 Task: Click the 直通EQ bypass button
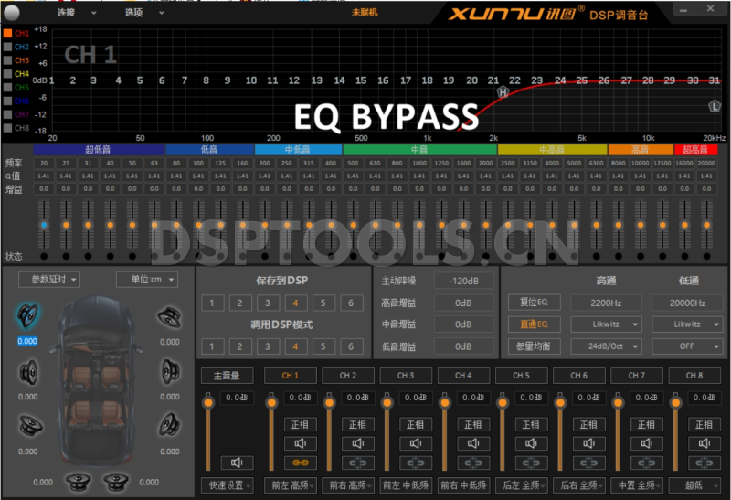point(527,324)
